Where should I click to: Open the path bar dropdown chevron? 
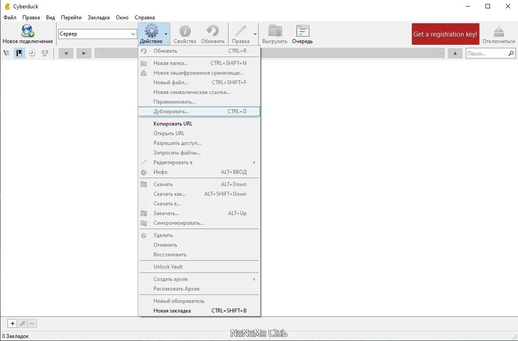pos(441,53)
